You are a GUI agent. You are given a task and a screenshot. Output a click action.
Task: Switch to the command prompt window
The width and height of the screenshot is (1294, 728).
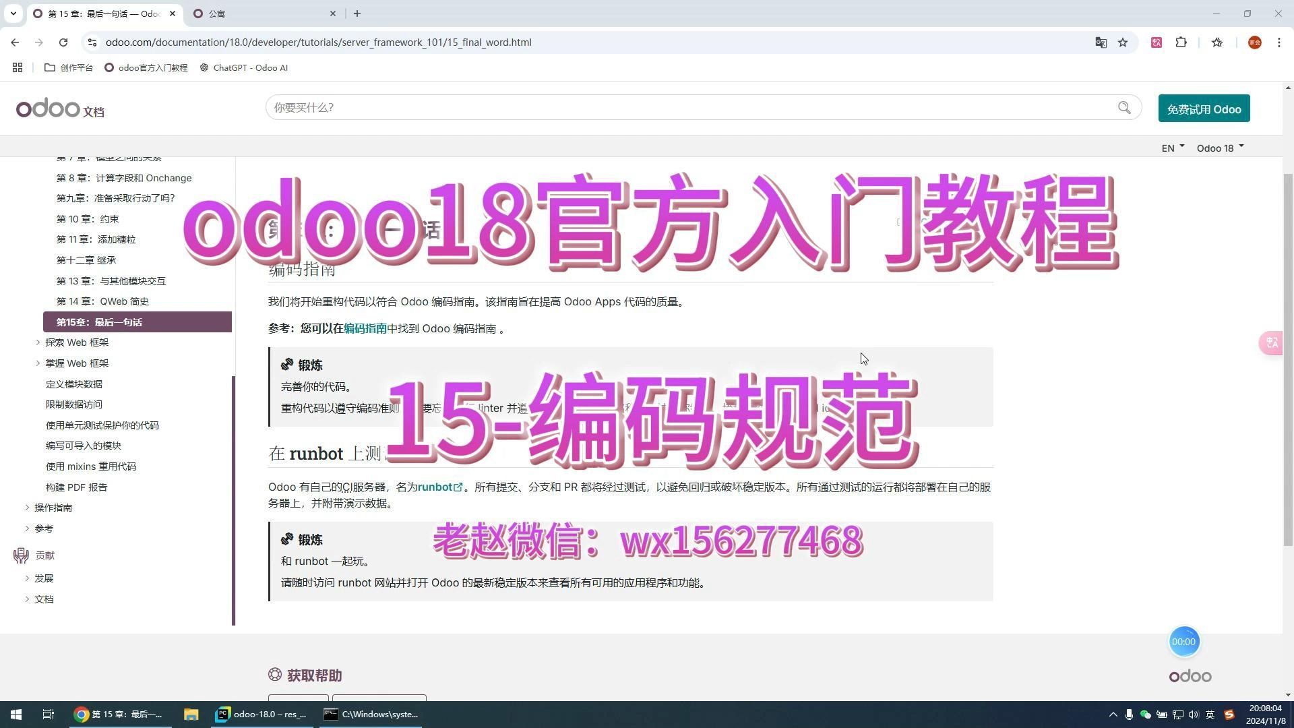[x=372, y=715]
